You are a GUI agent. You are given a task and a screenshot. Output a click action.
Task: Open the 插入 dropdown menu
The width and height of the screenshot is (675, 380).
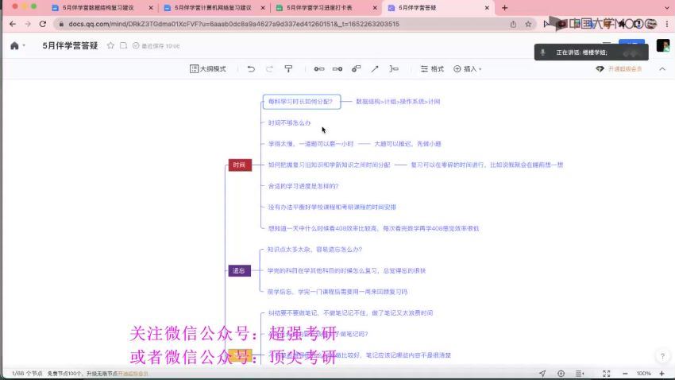coord(467,69)
